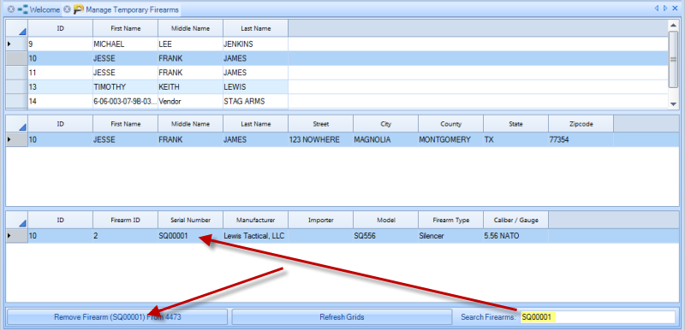Close the Manage Temporary Firearms tab
This screenshot has width=685, height=330.
67,9
